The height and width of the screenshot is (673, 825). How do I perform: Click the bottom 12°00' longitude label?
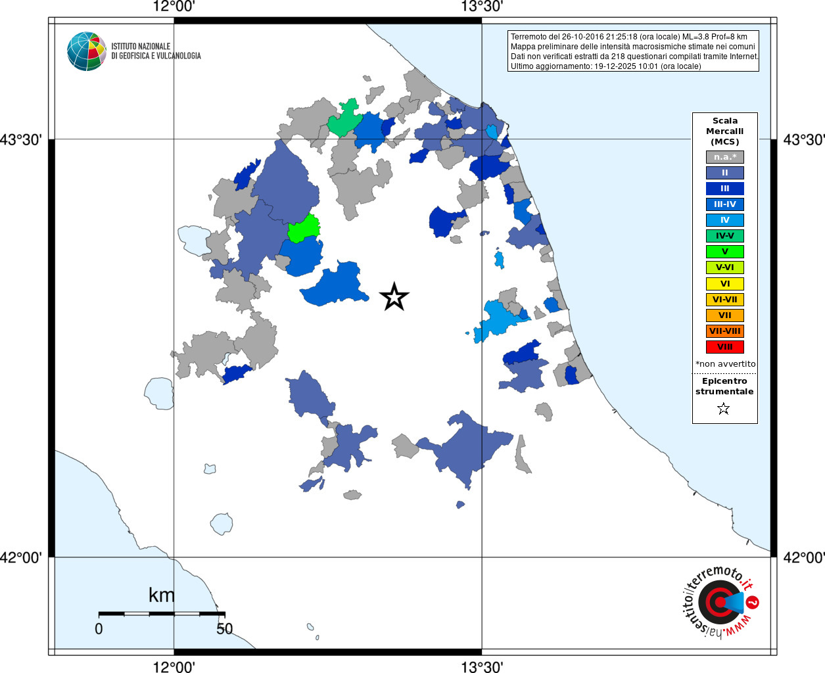(x=174, y=667)
